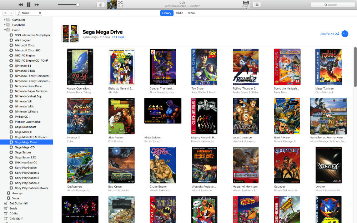
Task: Open the AirPlay output menu
Action: [101, 5]
